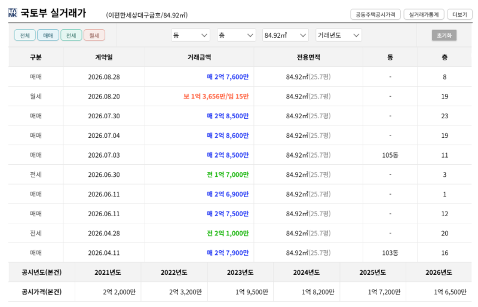The height and width of the screenshot is (307, 478).
Task: Click the 계약일 column header
Action: [104, 57]
